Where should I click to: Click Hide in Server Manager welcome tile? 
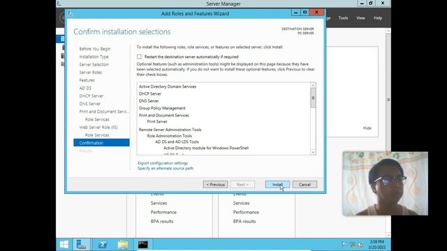(367, 128)
